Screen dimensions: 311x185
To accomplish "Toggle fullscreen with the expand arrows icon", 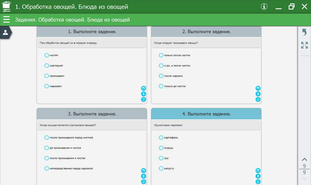I will tap(304, 45).
